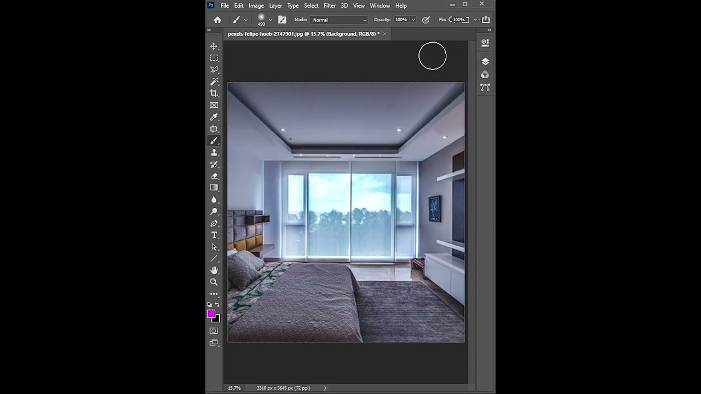
Task: Select the Frame tool
Action: click(214, 105)
